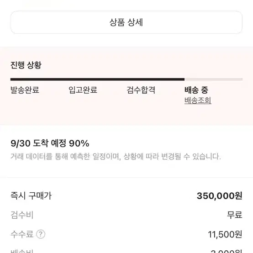Tap the partially visible 배송비 label
Viewport: 253px width, 253px height.
click(22, 251)
